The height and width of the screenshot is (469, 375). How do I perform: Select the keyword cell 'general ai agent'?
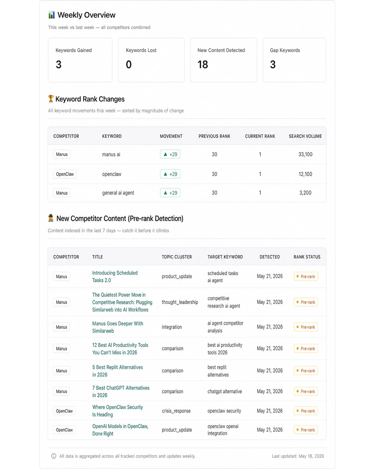(x=118, y=193)
